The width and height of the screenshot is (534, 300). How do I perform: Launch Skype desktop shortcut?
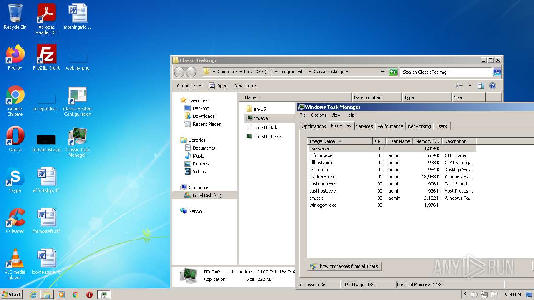(x=15, y=180)
